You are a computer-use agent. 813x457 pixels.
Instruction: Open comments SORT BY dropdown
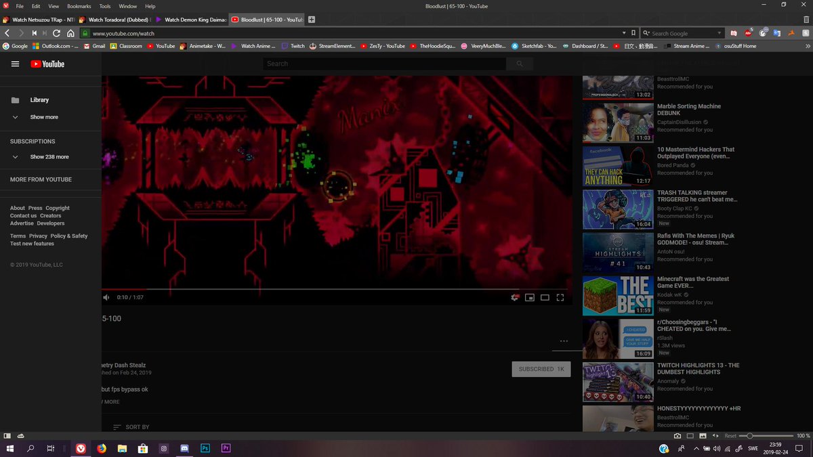point(131,427)
